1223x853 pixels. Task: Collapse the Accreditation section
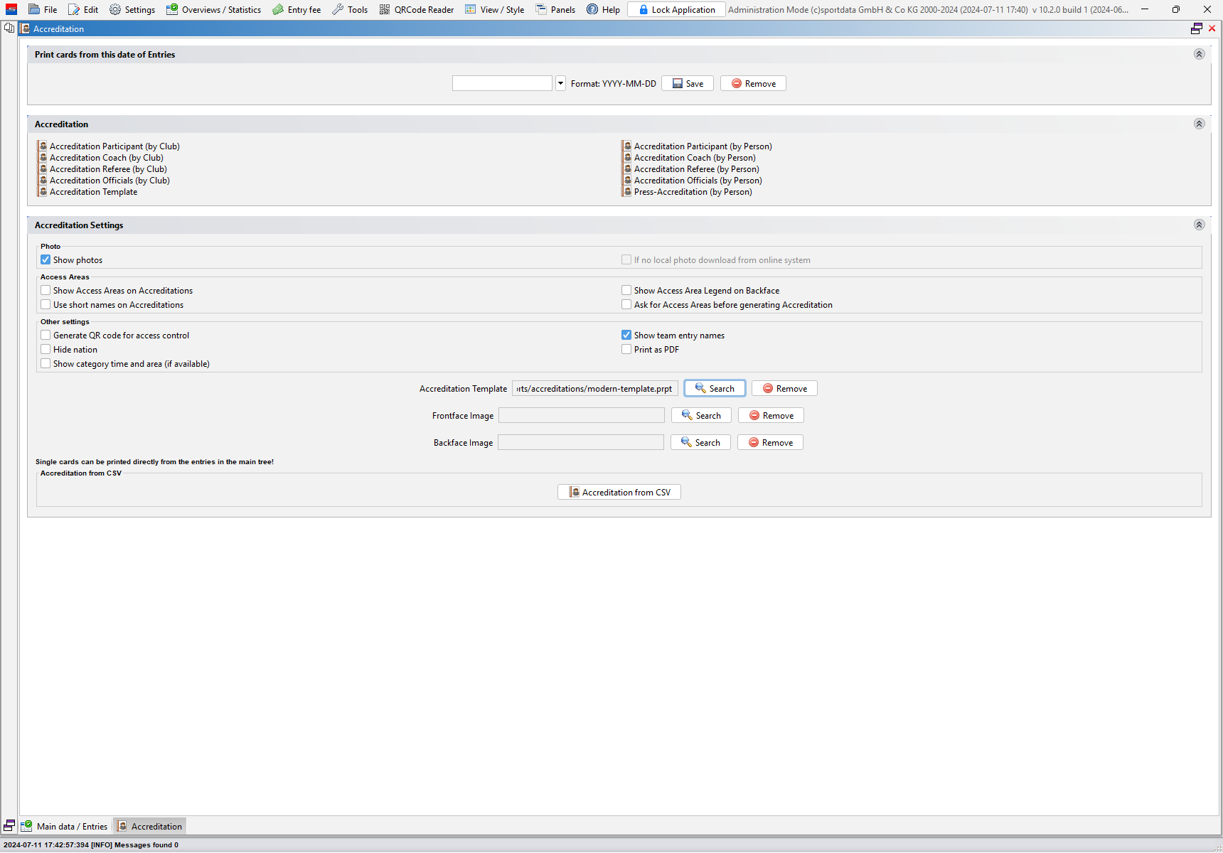pos(1199,124)
